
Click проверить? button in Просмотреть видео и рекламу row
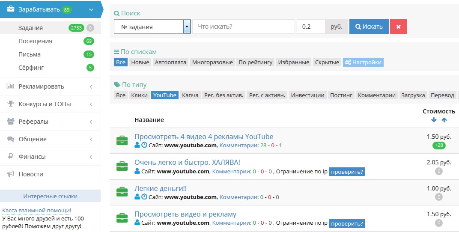(347, 223)
